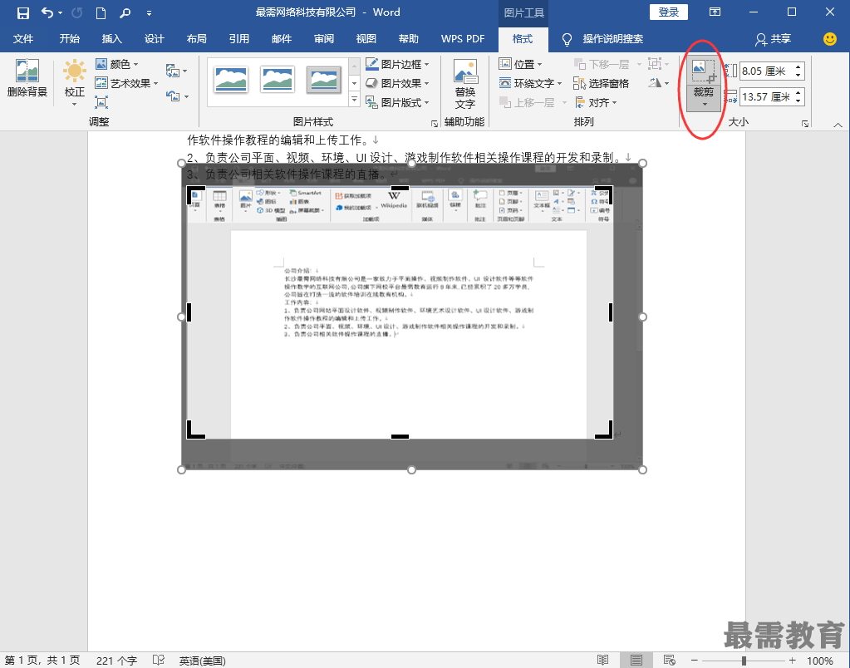This screenshot has width=850, height=668.
Task: Expand 裁剪 crop dropdown arrow
Action: (x=704, y=104)
